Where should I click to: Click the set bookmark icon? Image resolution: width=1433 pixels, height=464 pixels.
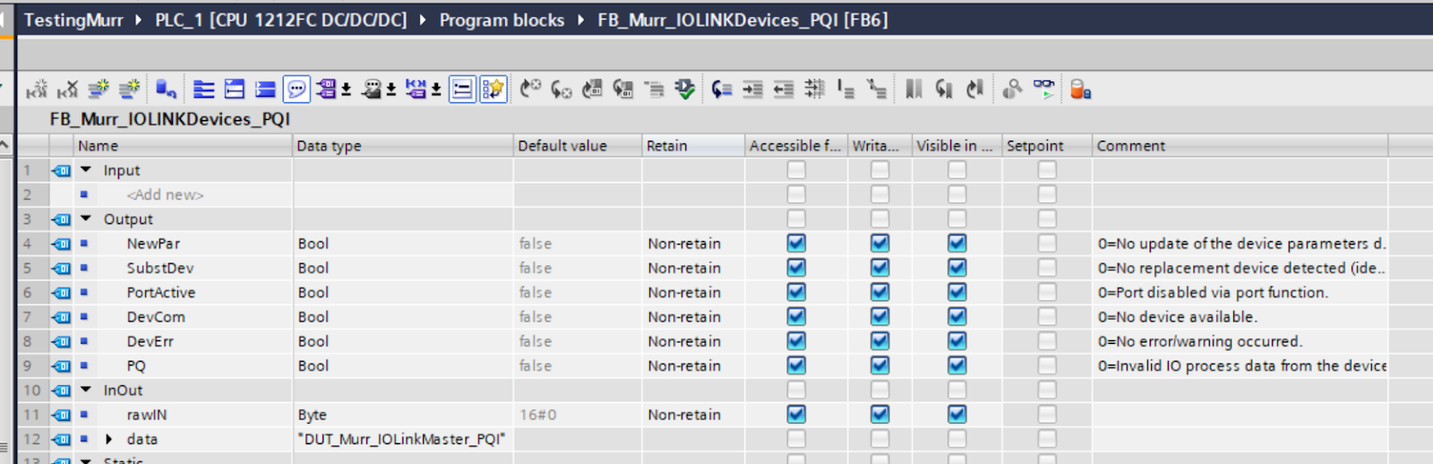pos(914,89)
